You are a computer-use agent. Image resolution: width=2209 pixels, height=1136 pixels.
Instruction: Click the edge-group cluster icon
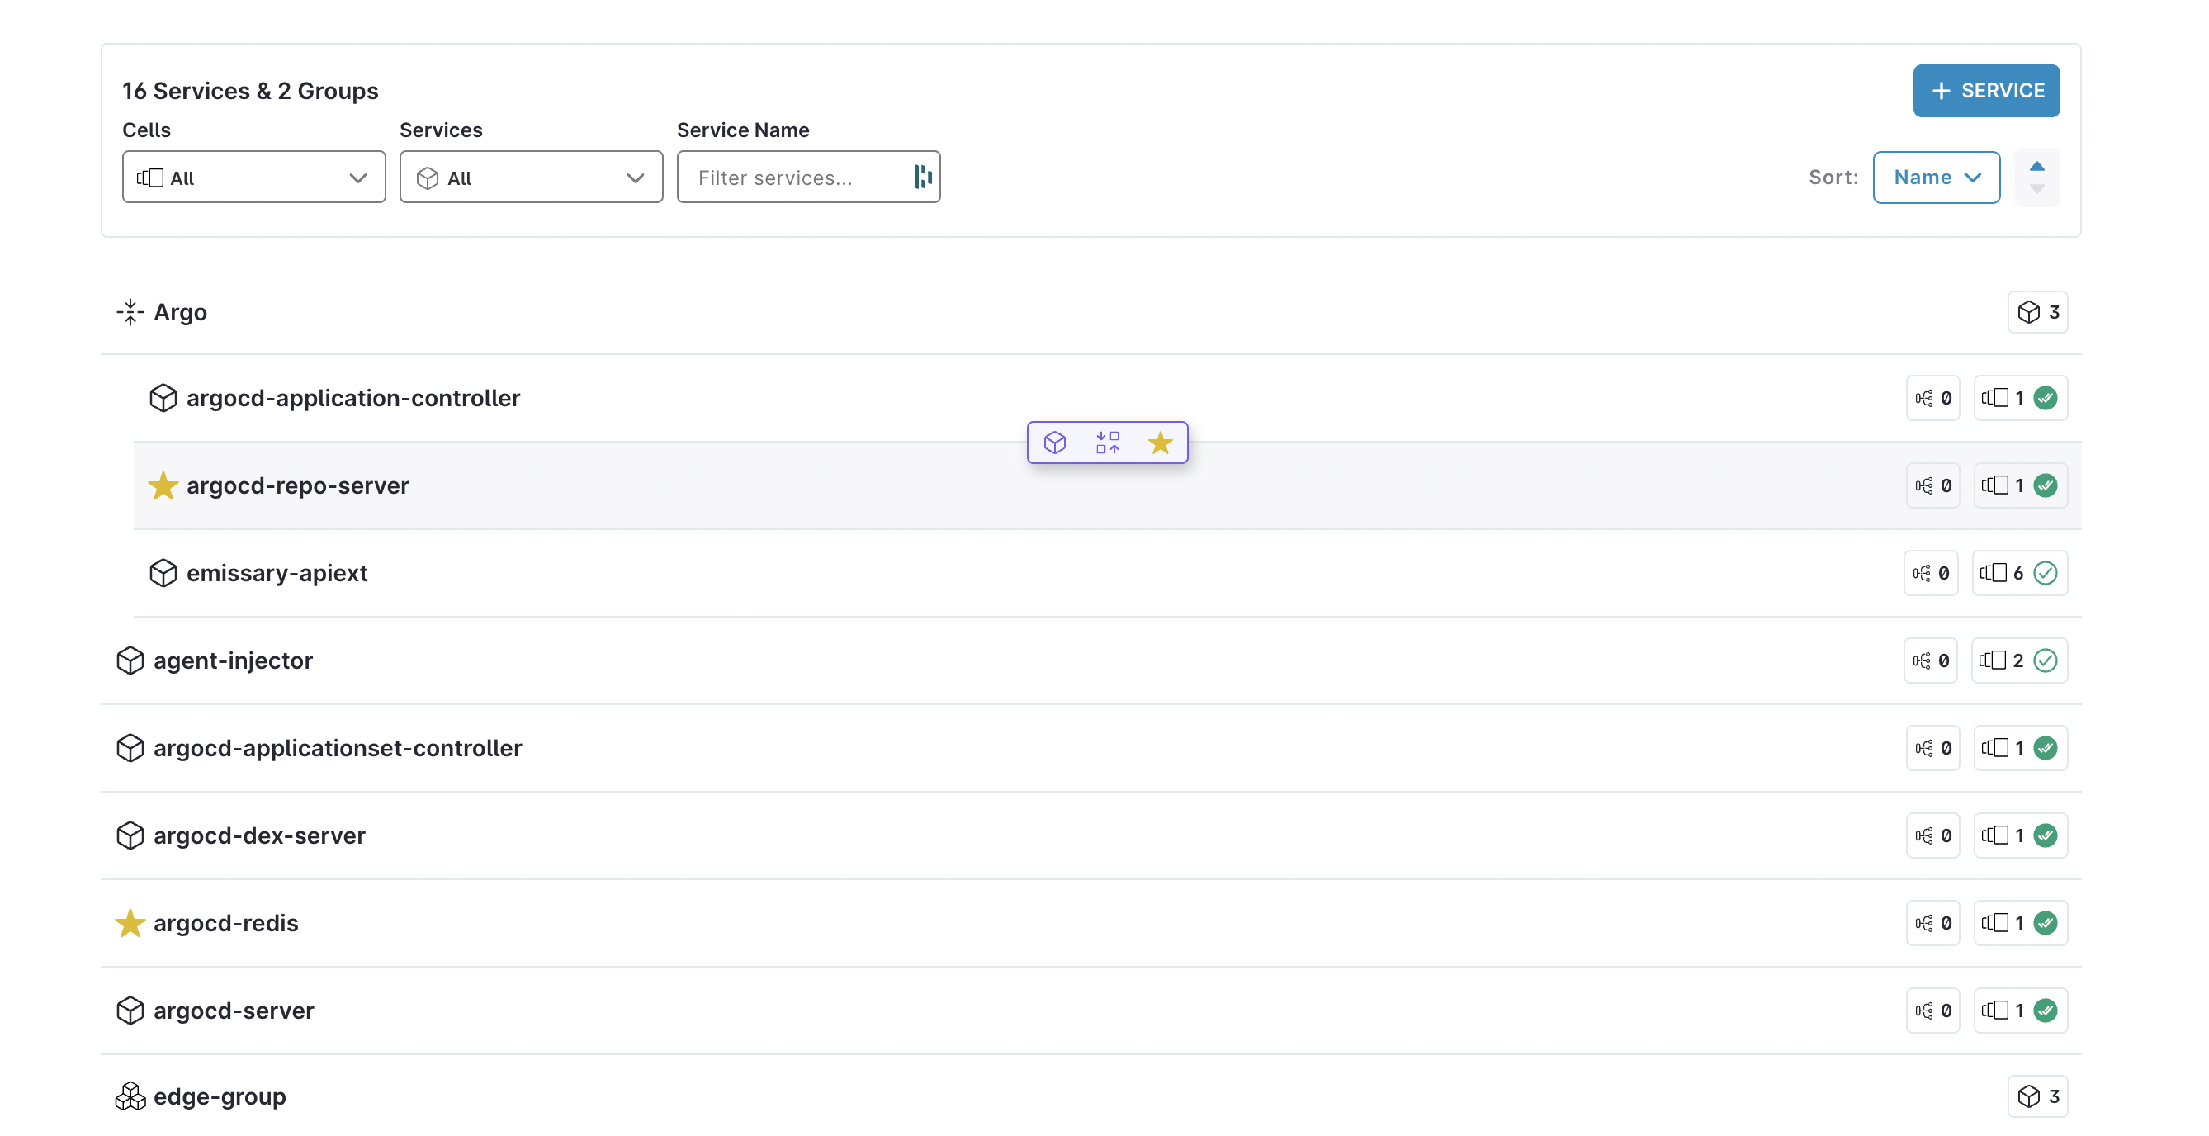pos(130,1097)
